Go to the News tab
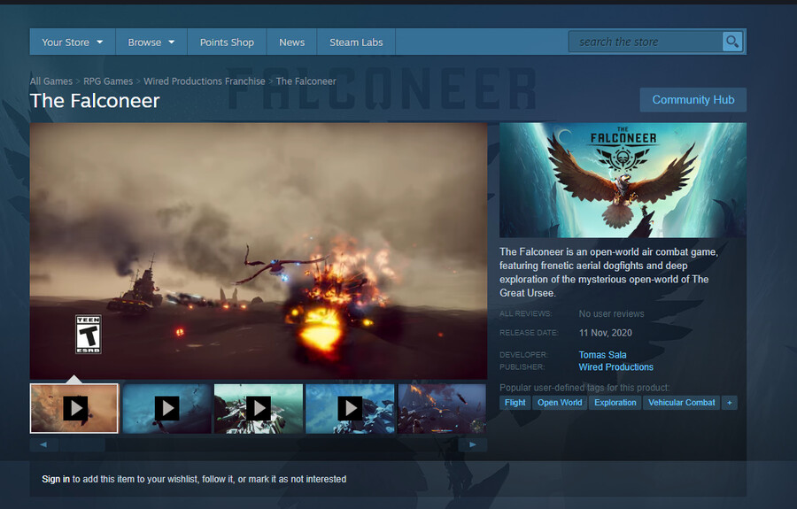The width and height of the screenshot is (797, 509). [x=291, y=42]
